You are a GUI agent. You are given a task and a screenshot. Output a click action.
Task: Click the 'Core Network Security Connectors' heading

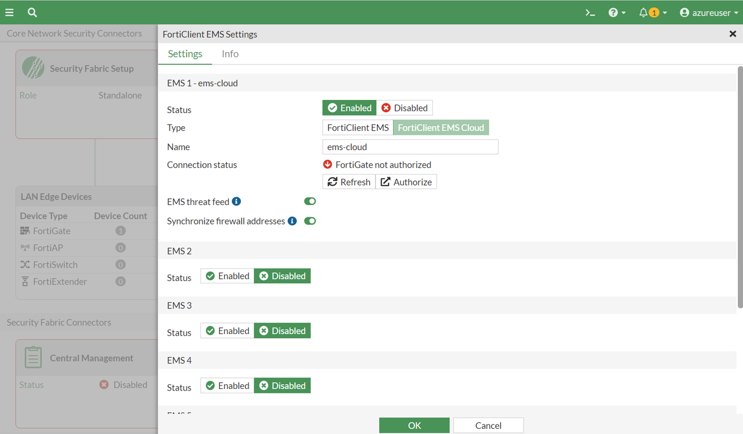[x=74, y=33]
